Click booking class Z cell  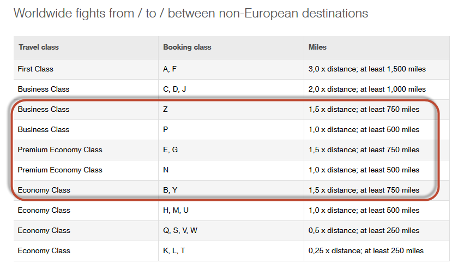click(165, 109)
